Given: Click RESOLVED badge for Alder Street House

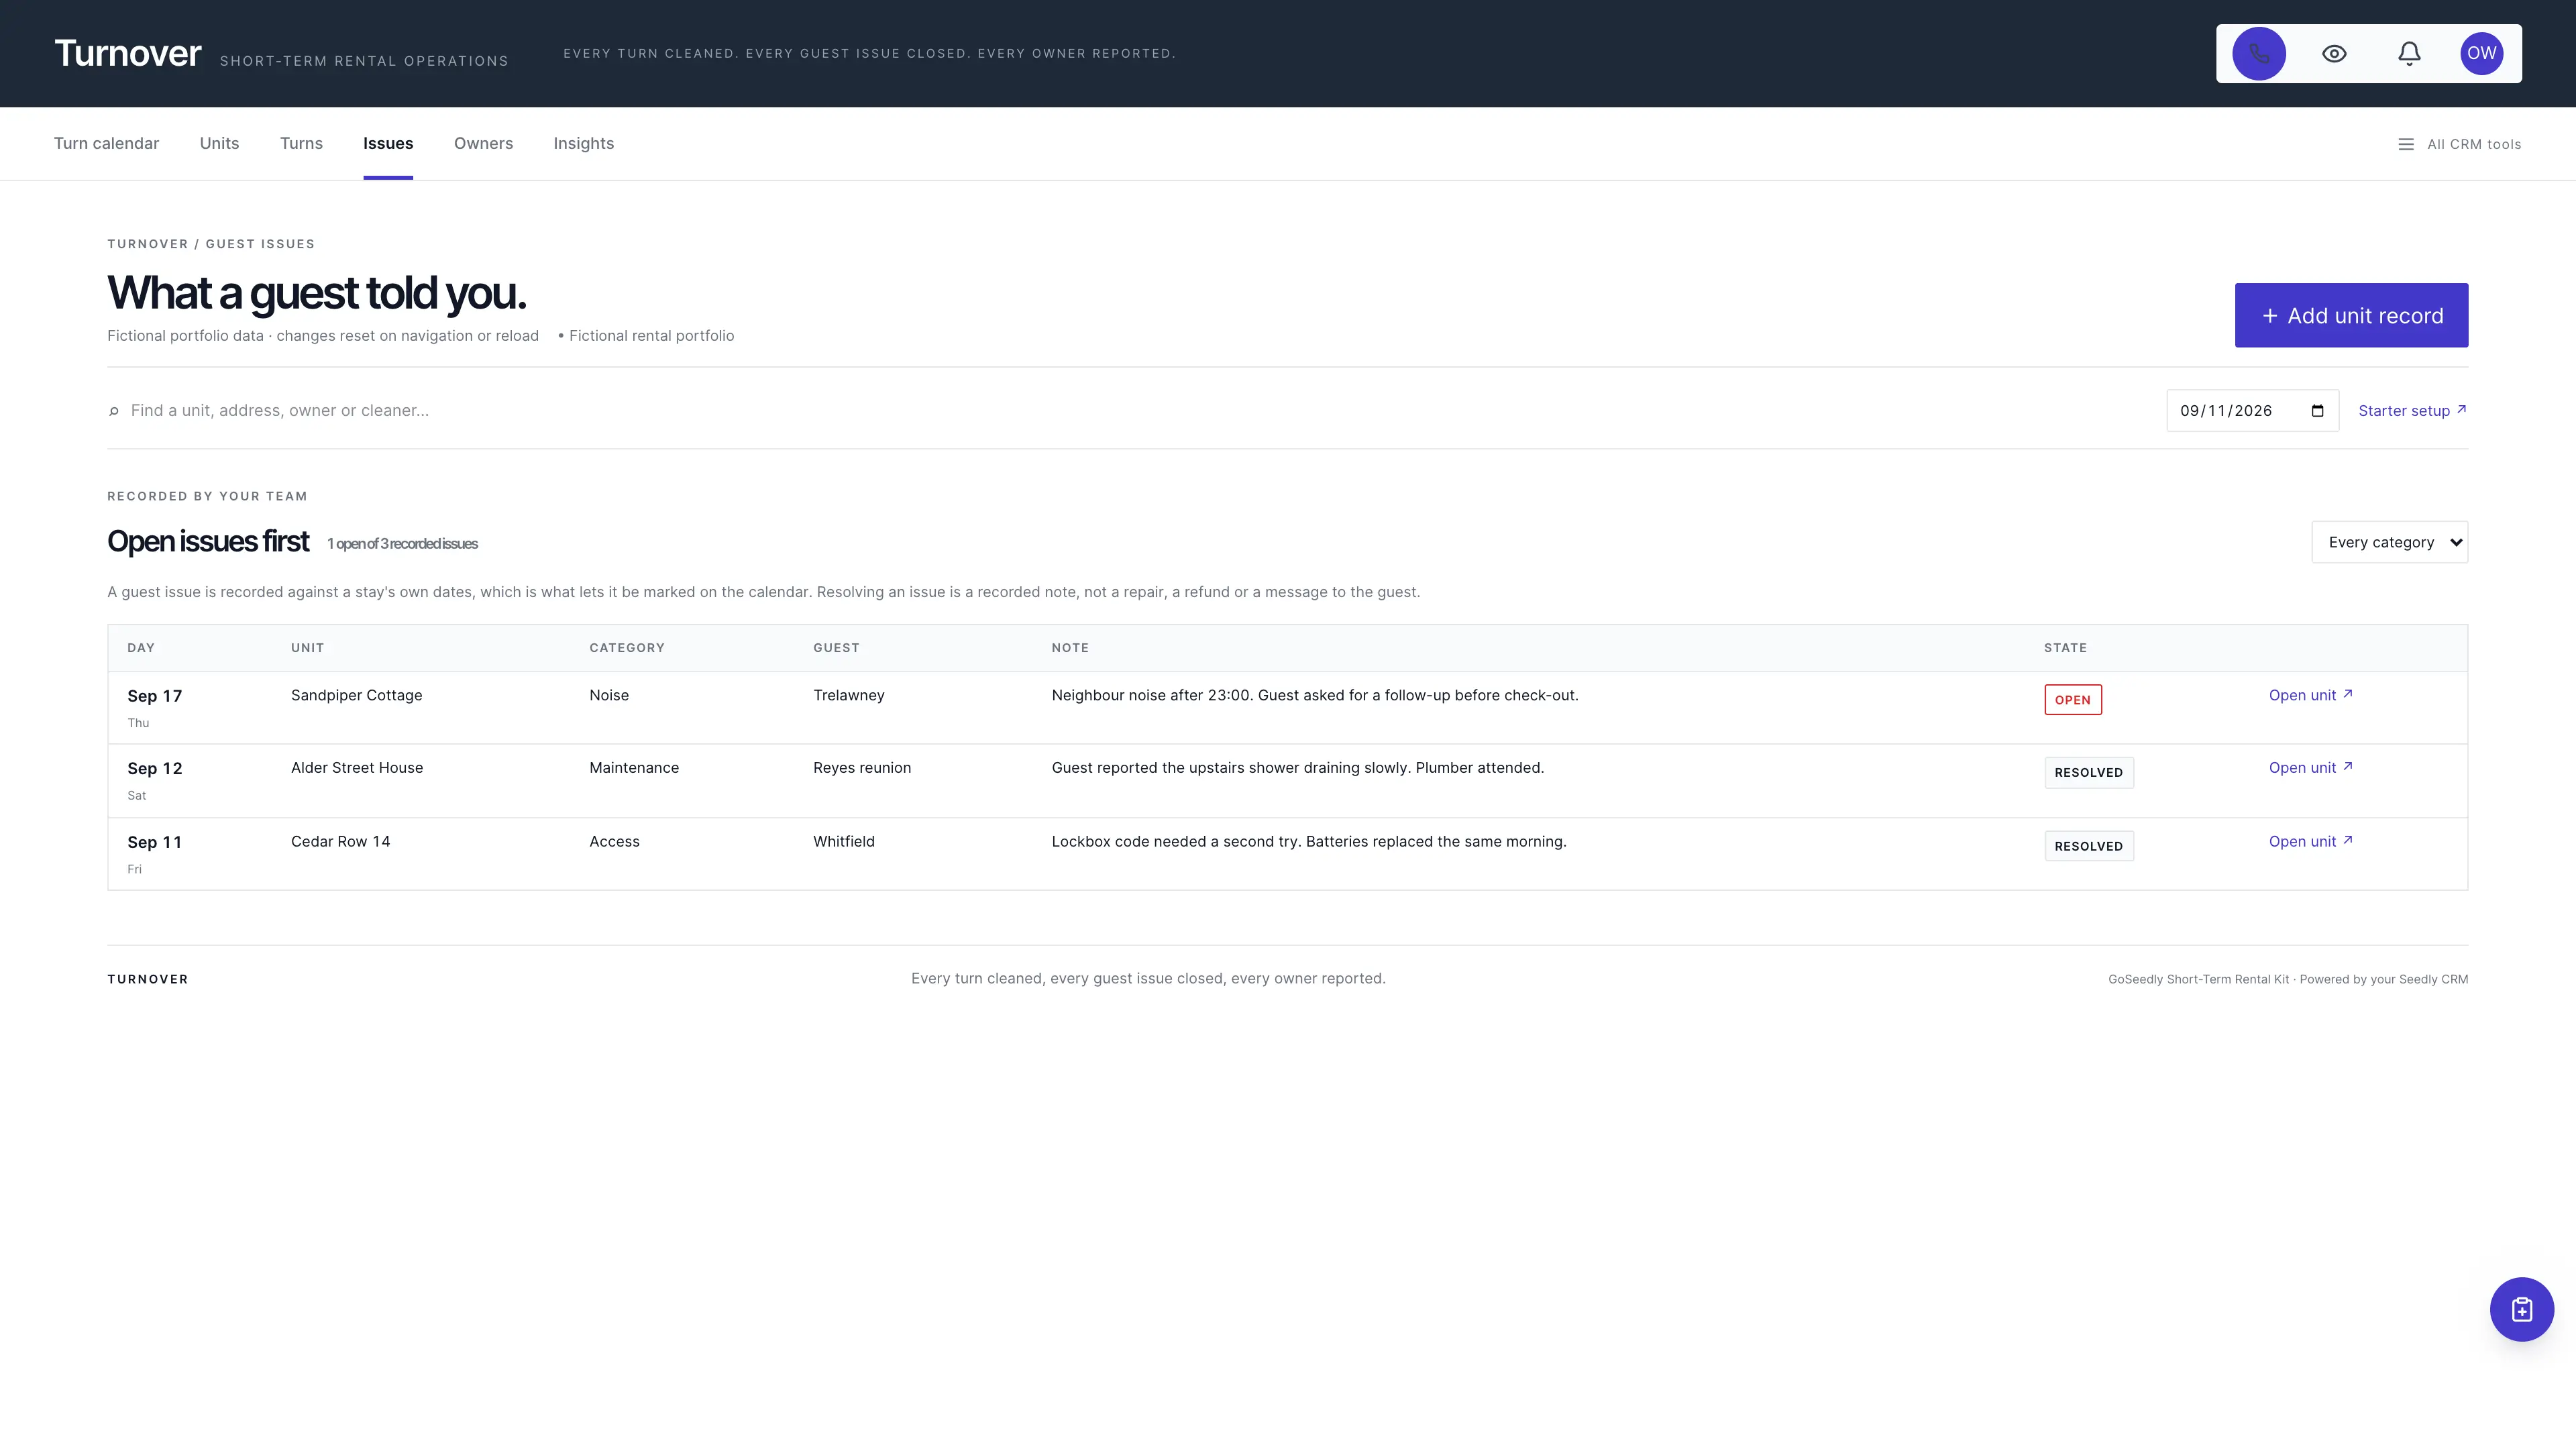Looking at the screenshot, I should [2088, 773].
